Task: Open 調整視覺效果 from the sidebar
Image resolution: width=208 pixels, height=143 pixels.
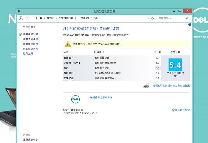Action: click(x=30, y=34)
